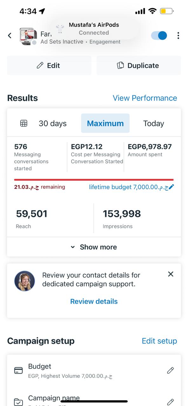188x406 pixels.
Task: Click the Campaign name pencil icon
Action: click(x=171, y=402)
